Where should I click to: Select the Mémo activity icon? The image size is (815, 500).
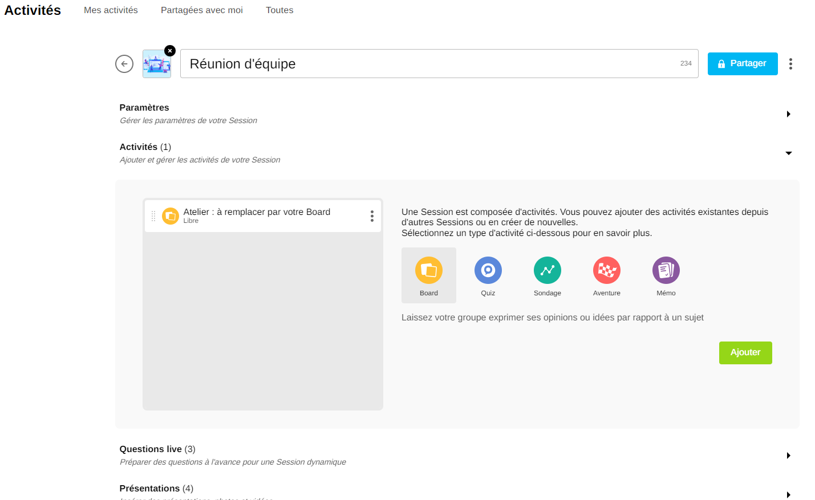(666, 271)
